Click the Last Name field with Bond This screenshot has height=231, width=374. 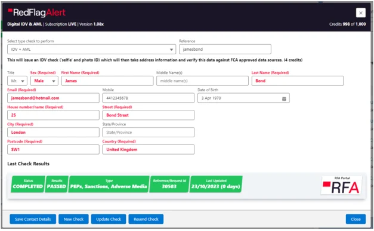(298, 81)
